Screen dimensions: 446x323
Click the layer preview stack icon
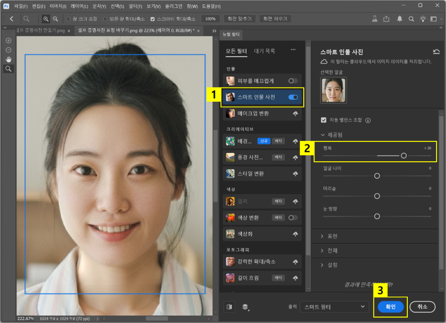[245, 306]
